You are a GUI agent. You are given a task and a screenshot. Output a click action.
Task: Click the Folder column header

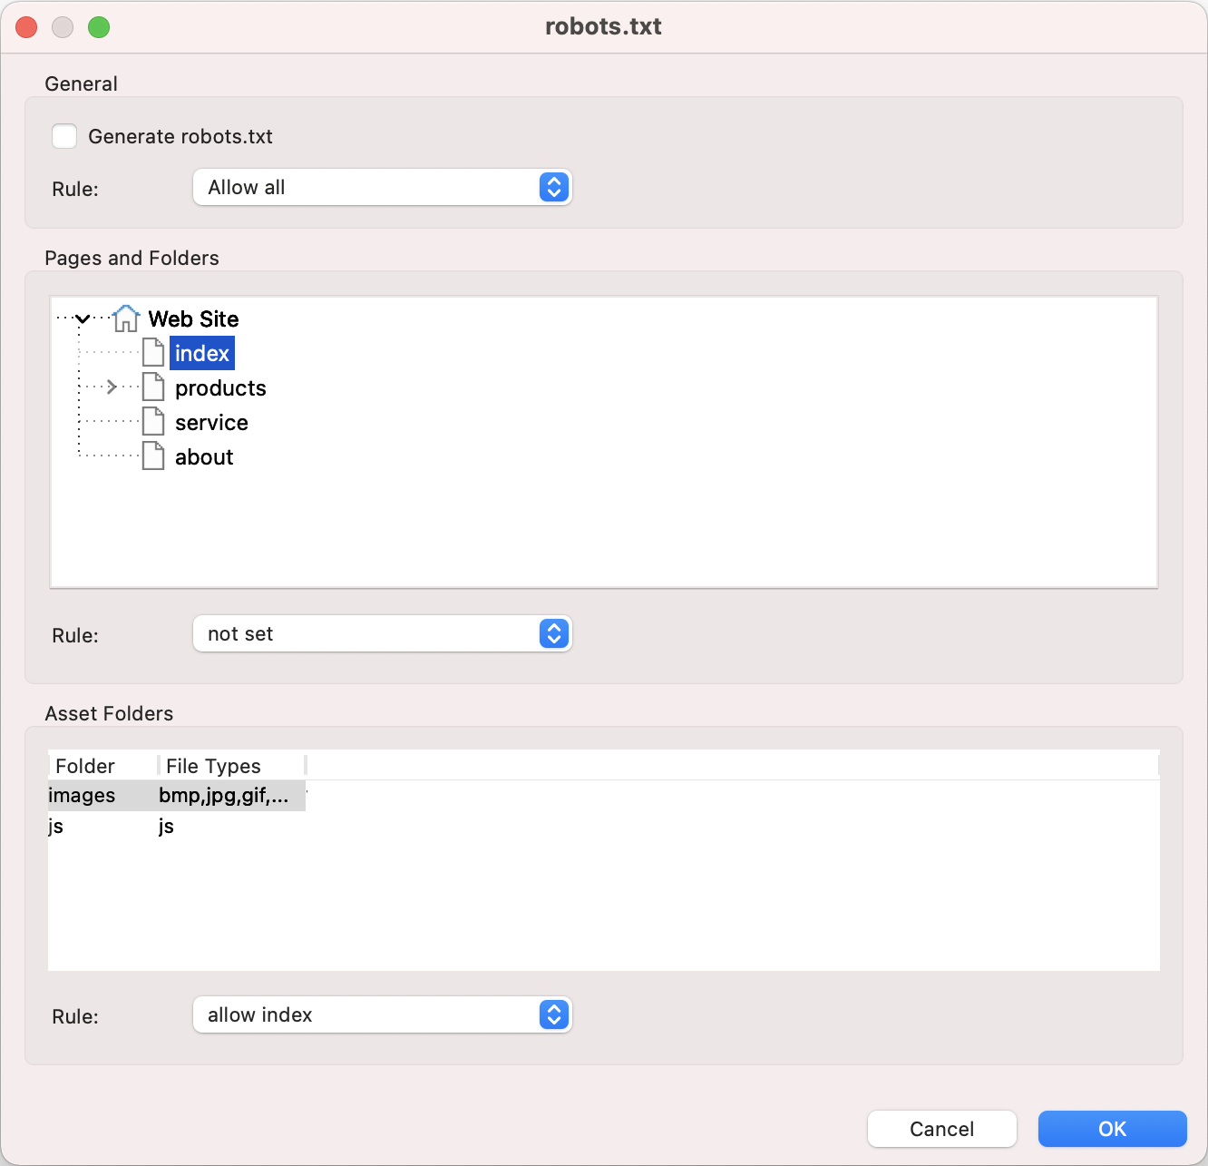click(84, 766)
